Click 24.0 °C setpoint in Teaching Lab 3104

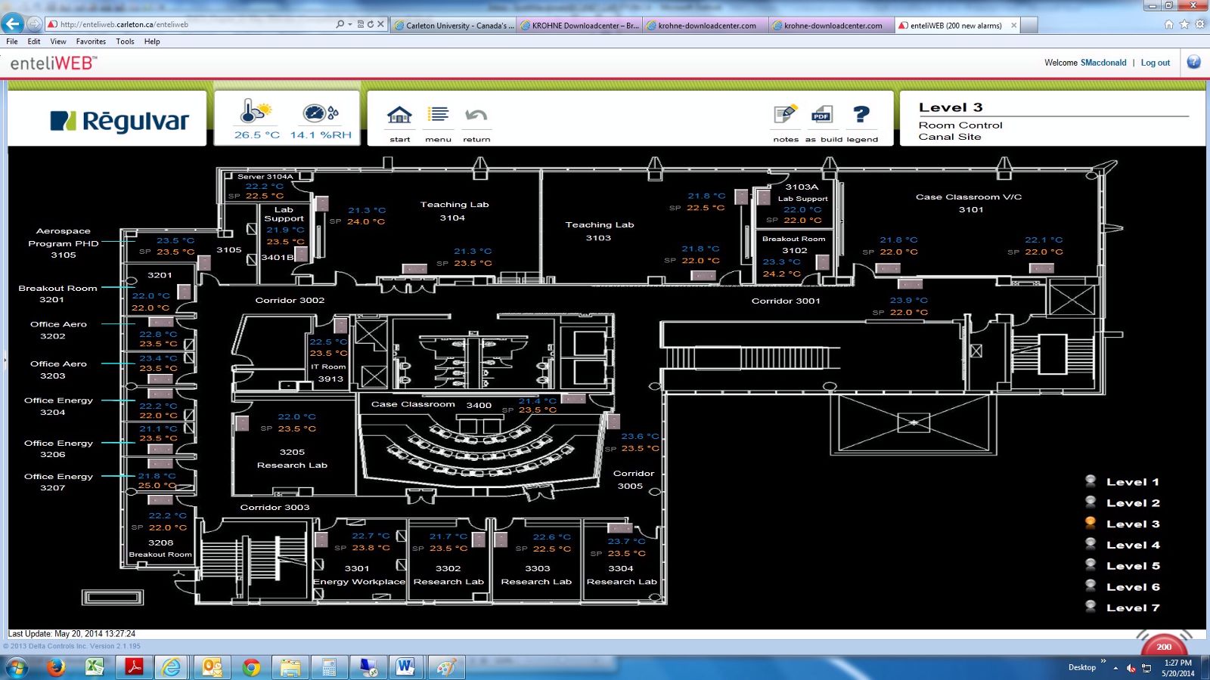pyautogui.click(x=366, y=221)
